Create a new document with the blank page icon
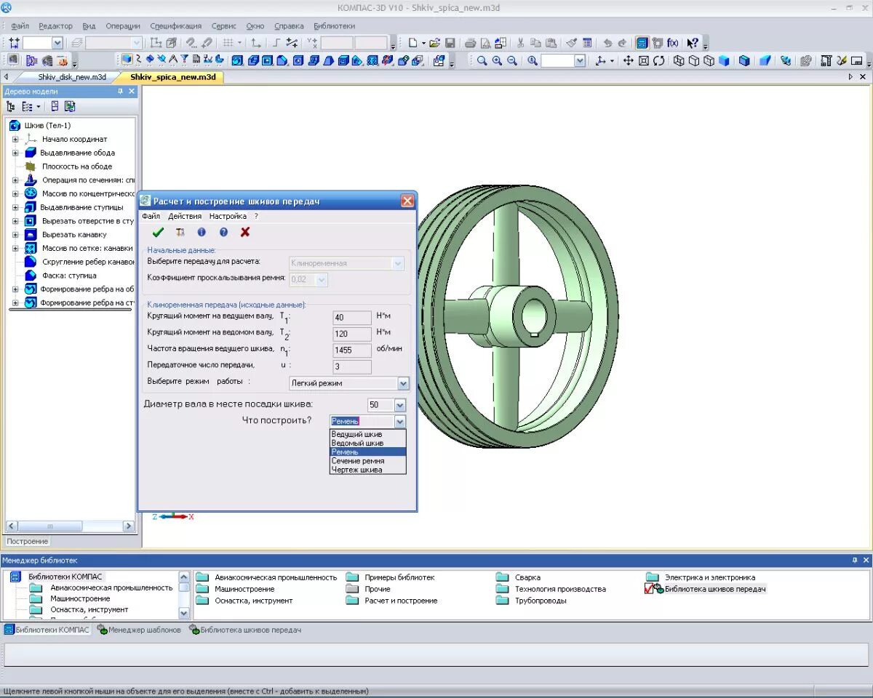Screen dimensions: 873x698 tap(412, 43)
